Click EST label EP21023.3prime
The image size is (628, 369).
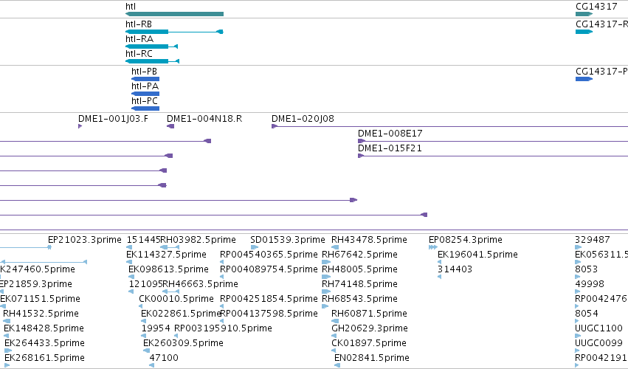tap(85, 240)
